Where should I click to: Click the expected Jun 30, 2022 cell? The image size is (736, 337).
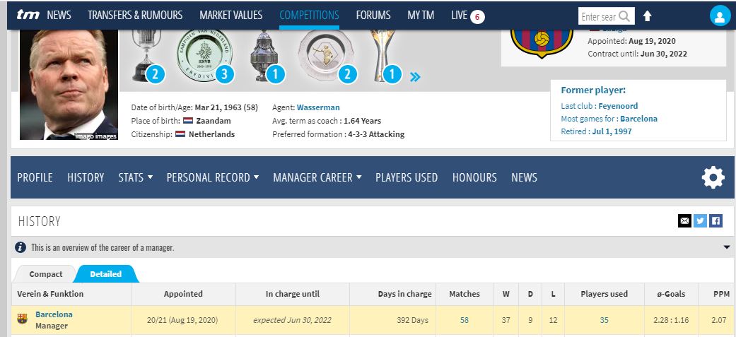click(292, 320)
